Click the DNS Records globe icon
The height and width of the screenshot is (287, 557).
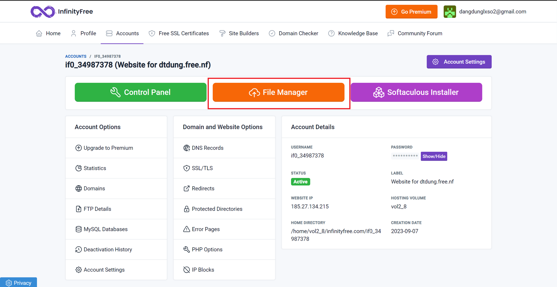(187, 148)
